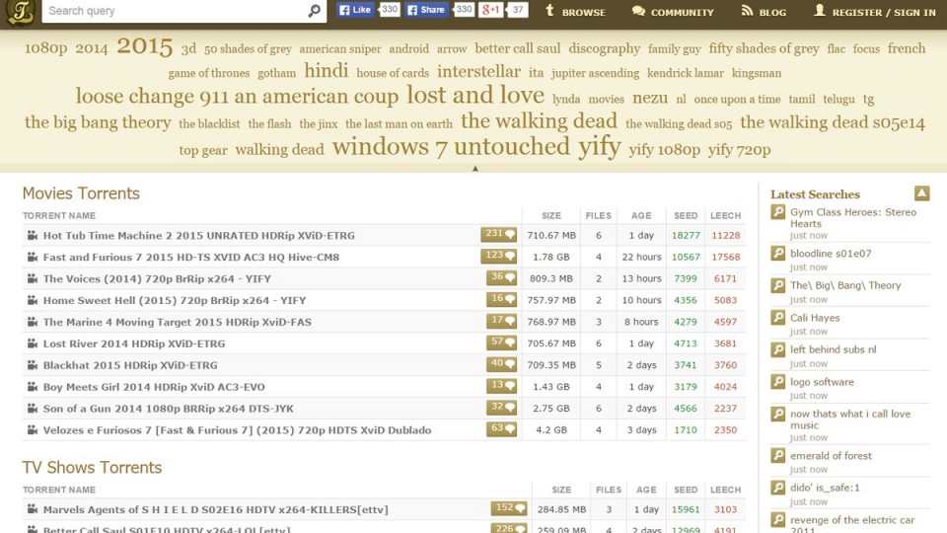This screenshot has width=947, height=533.
Task: Collapse the tag cloud using the small triangle
Action: coord(474,169)
